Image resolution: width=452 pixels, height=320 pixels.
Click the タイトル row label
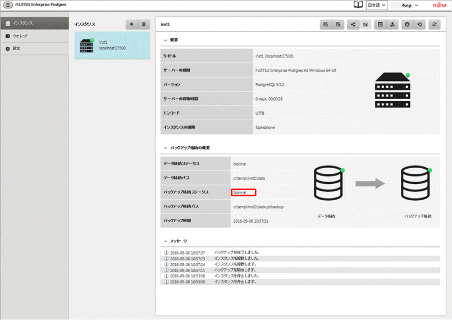[170, 56]
